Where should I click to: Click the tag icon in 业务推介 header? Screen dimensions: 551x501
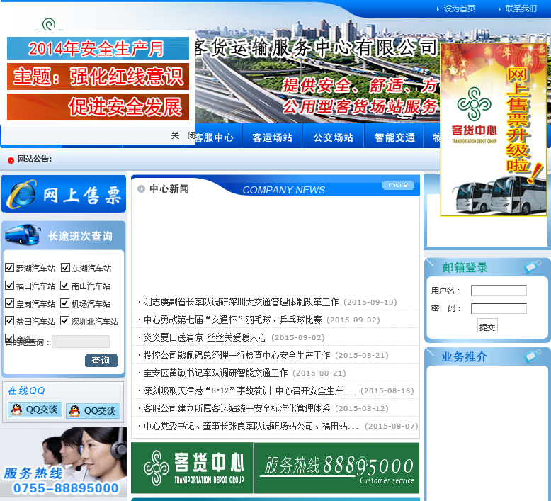533,356
